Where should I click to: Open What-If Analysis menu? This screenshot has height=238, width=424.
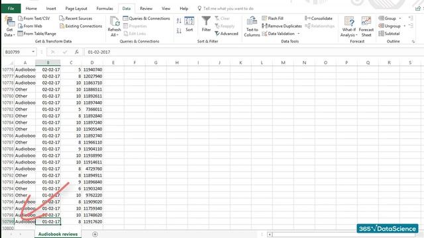[x=349, y=26]
